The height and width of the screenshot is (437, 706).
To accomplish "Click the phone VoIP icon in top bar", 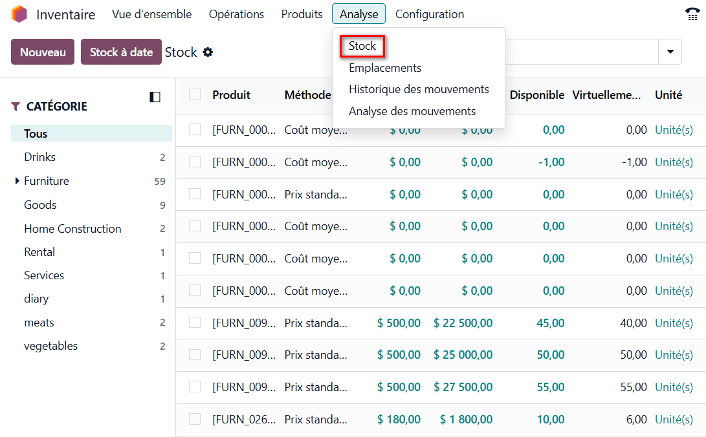I will [692, 14].
